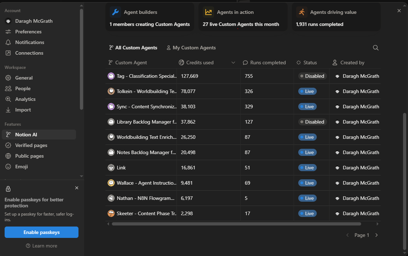Open Verified pages settings
Image resolution: width=408 pixels, height=256 pixels.
point(31,146)
